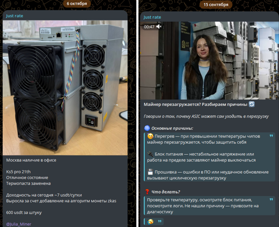Click italic line Говорим о том, почему ASIC
The image size is (279, 227).
point(206,117)
